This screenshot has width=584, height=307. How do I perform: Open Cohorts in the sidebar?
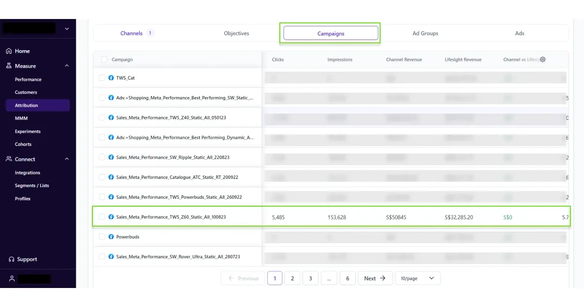pos(23,144)
